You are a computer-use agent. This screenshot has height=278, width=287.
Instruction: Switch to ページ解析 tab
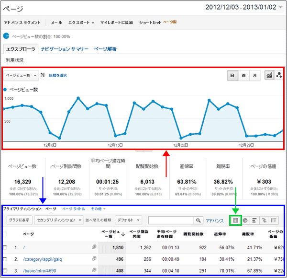point(105,49)
